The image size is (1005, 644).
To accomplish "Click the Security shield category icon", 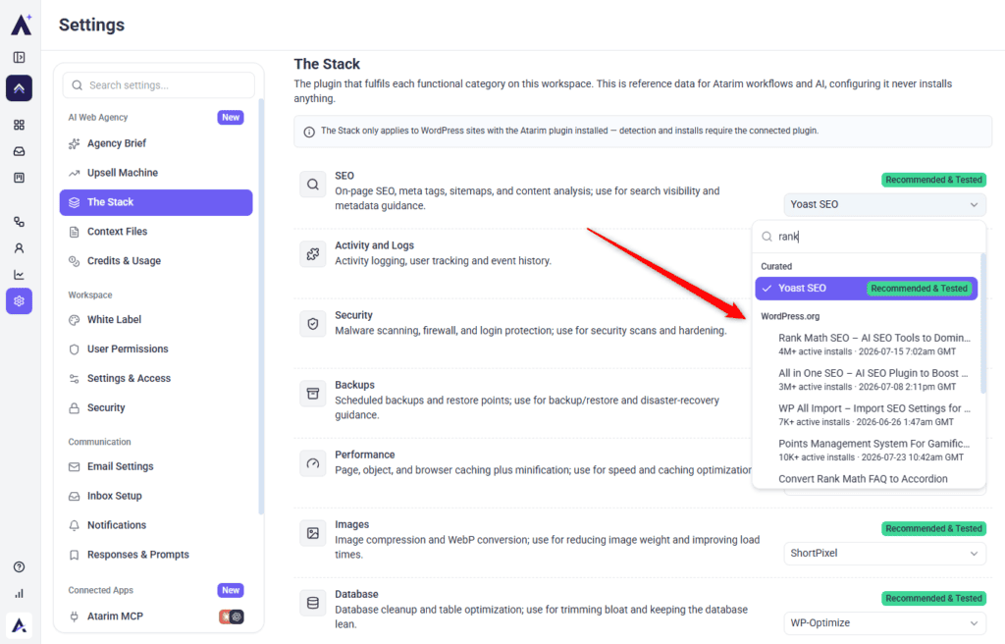I will 313,324.
